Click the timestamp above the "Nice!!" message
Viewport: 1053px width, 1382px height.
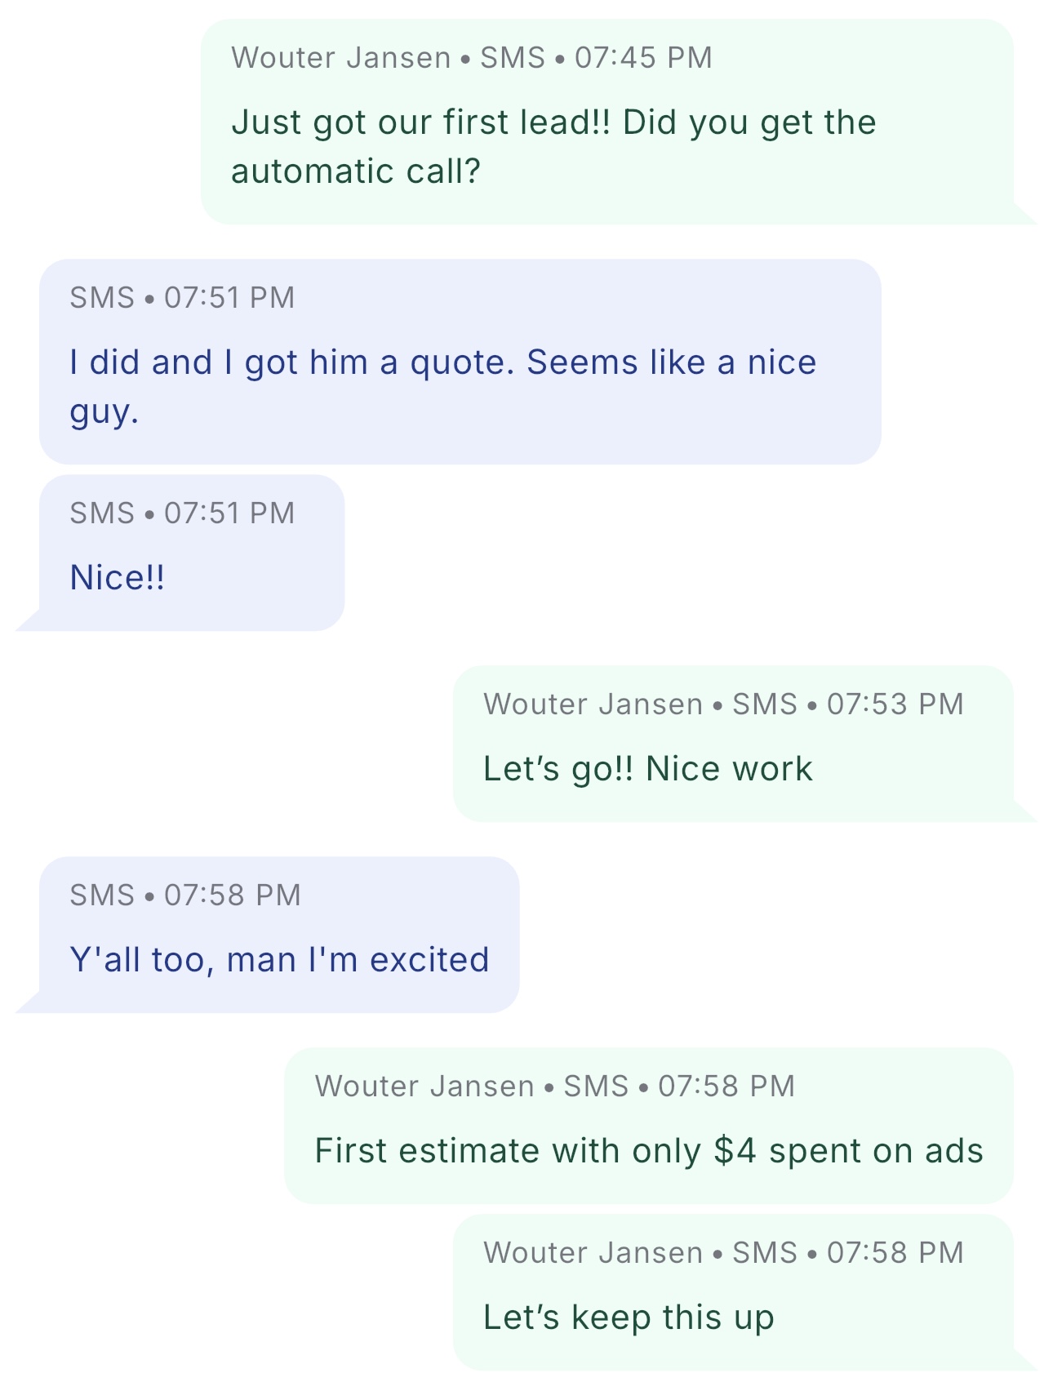[x=229, y=513]
